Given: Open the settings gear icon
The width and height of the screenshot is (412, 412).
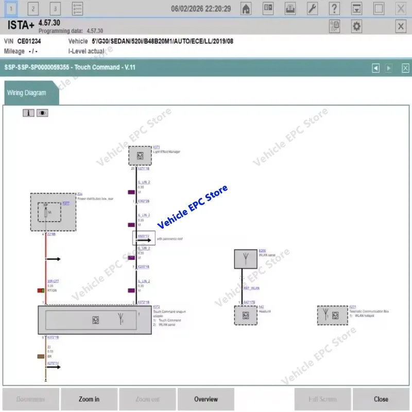Looking at the screenshot, I should pyautogui.click(x=356, y=26).
